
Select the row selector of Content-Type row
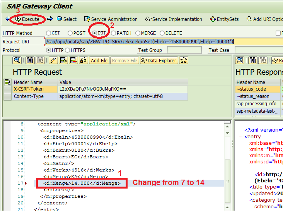click(x=7, y=96)
